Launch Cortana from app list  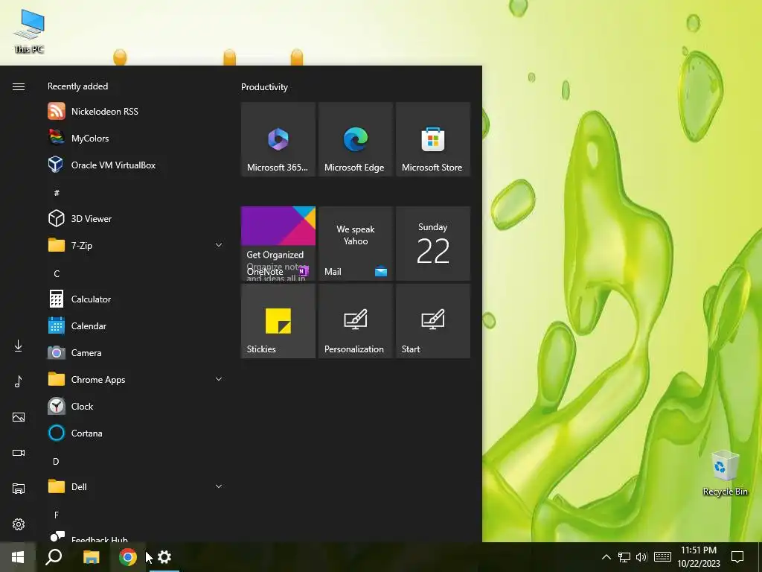(135, 433)
